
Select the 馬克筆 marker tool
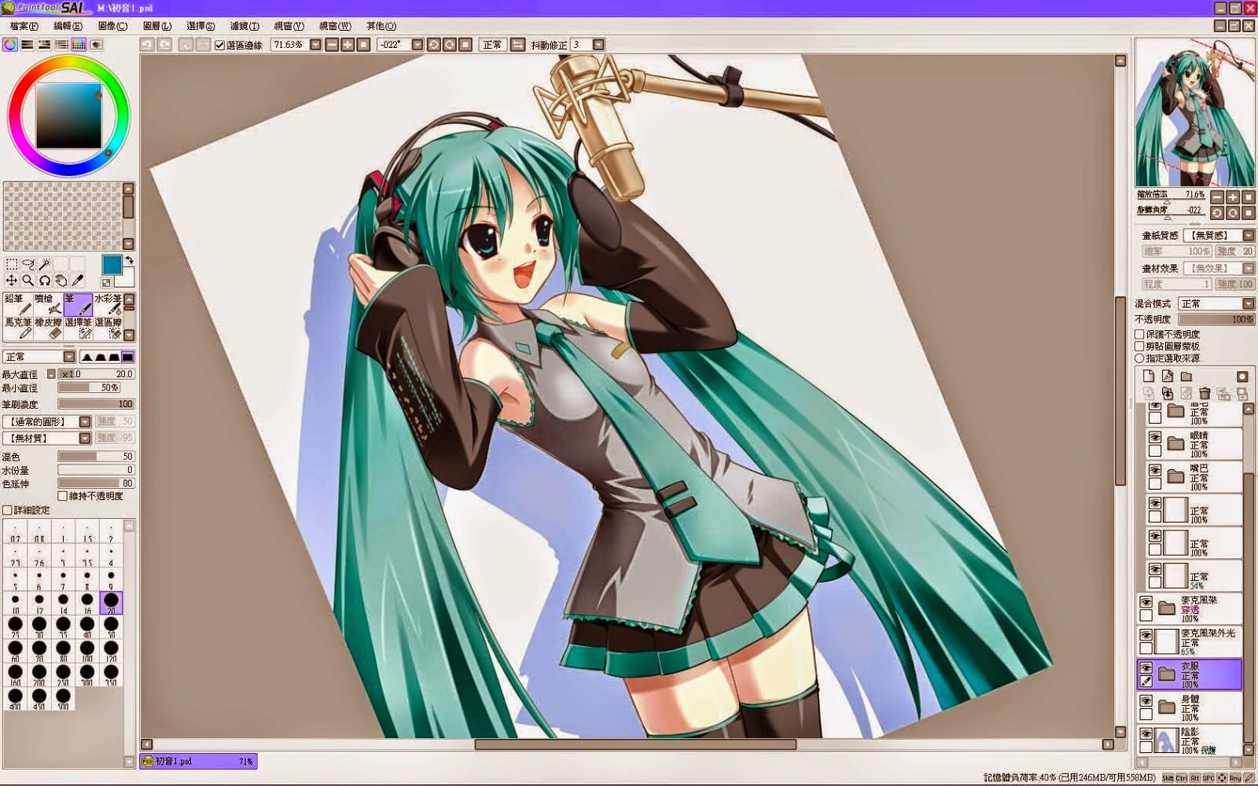pyautogui.click(x=17, y=329)
